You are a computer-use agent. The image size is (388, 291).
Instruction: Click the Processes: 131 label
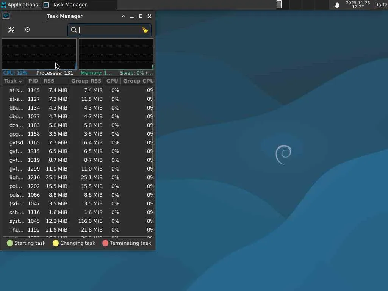[55, 73]
